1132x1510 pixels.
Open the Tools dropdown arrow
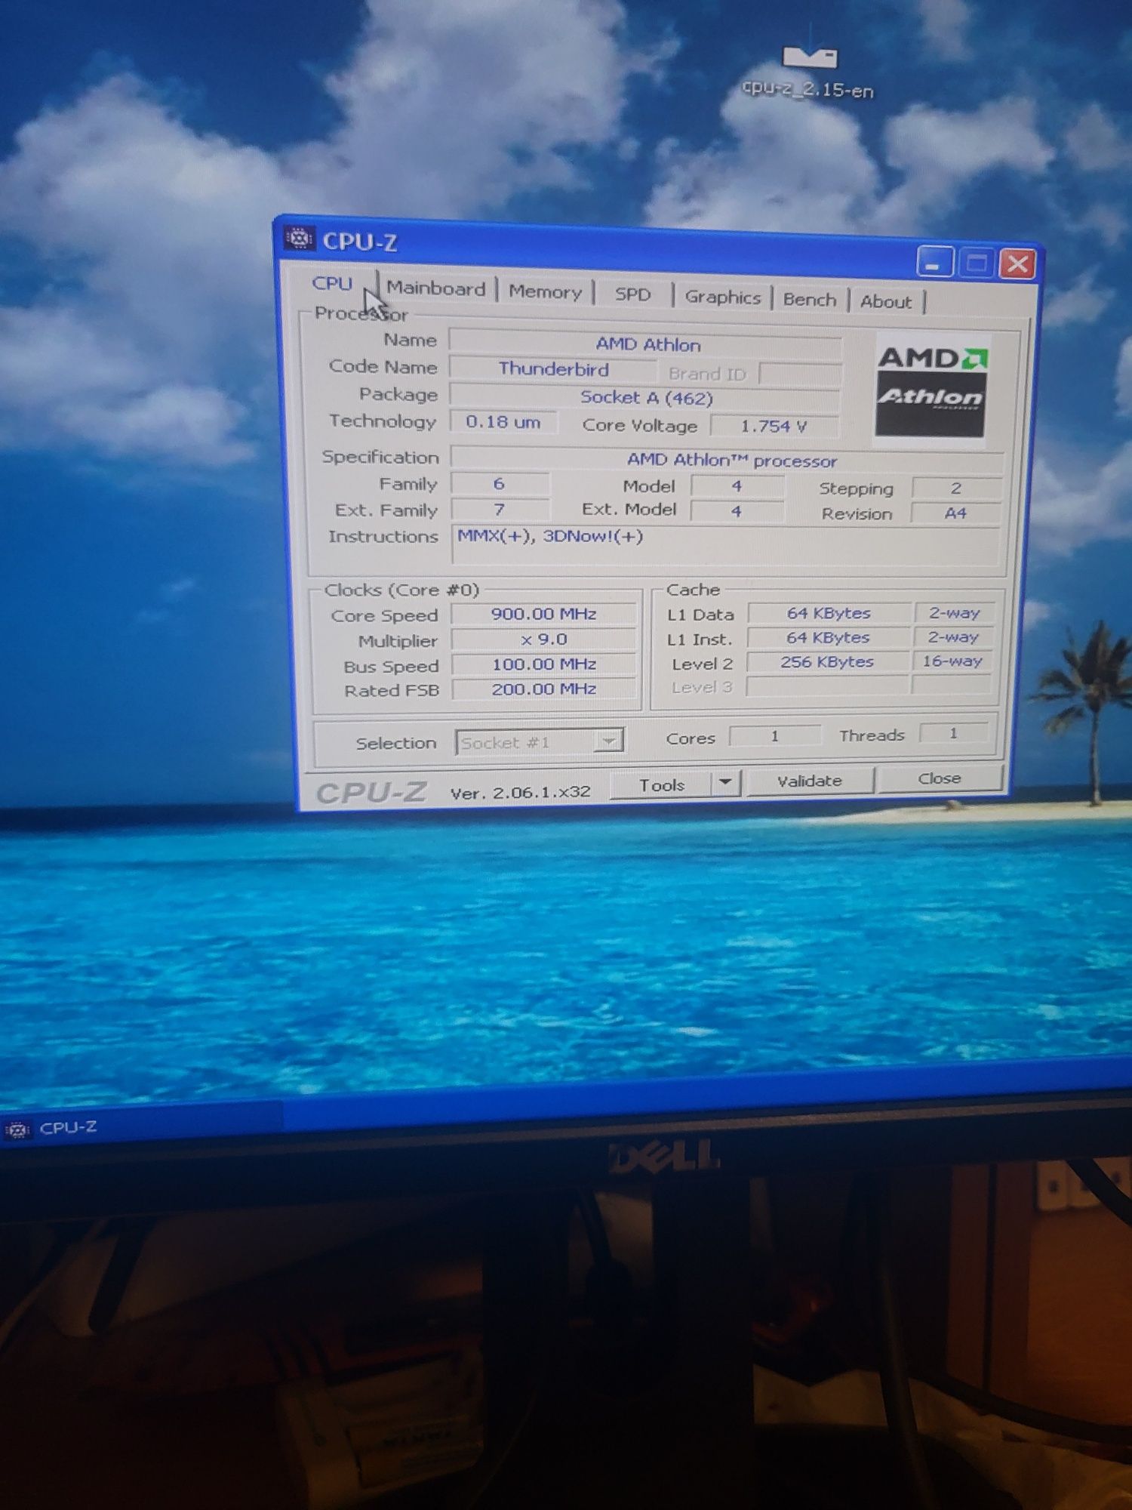(725, 782)
